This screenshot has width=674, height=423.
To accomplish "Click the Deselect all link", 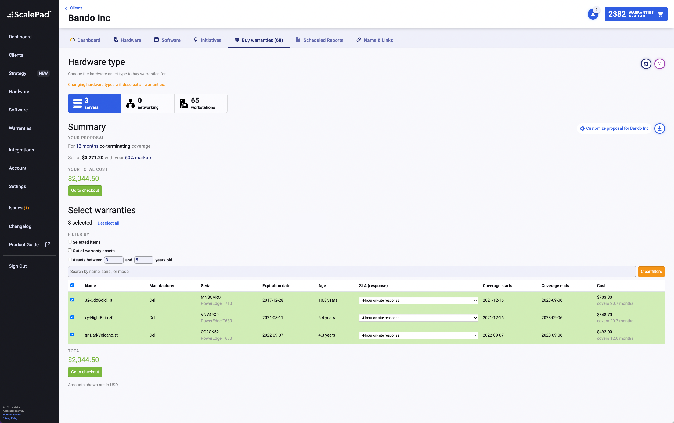I will click(108, 223).
